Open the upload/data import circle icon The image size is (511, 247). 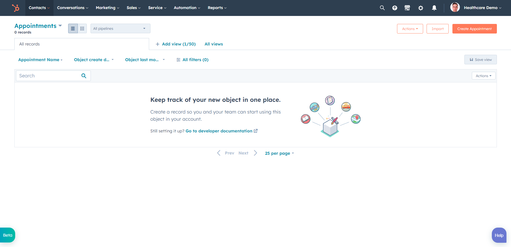click(394, 8)
